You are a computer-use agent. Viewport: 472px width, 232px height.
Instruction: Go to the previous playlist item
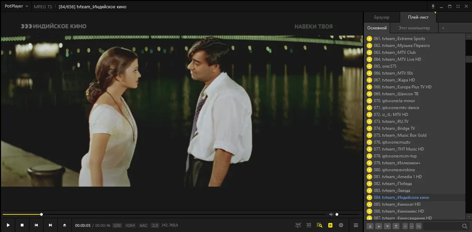pyautogui.click(x=36, y=225)
